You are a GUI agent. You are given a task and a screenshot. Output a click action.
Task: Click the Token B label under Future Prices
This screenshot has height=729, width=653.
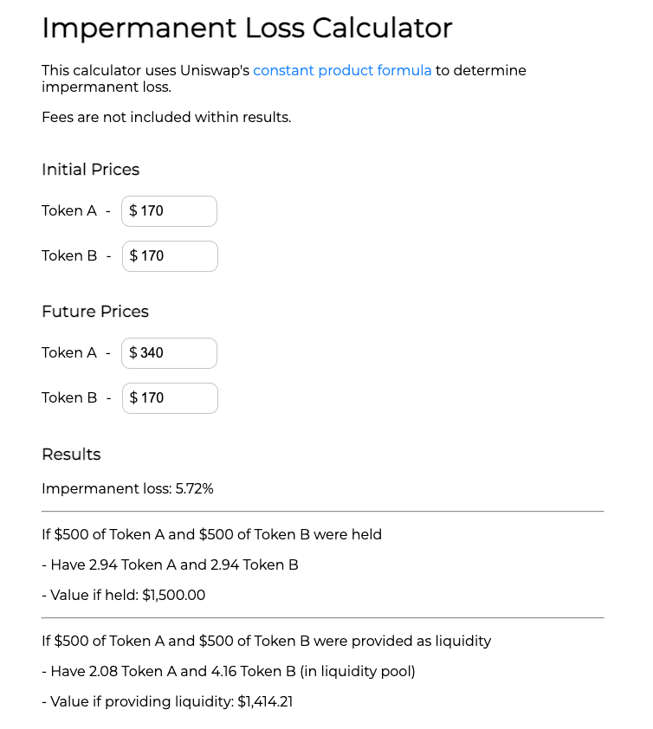pyautogui.click(x=69, y=398)
